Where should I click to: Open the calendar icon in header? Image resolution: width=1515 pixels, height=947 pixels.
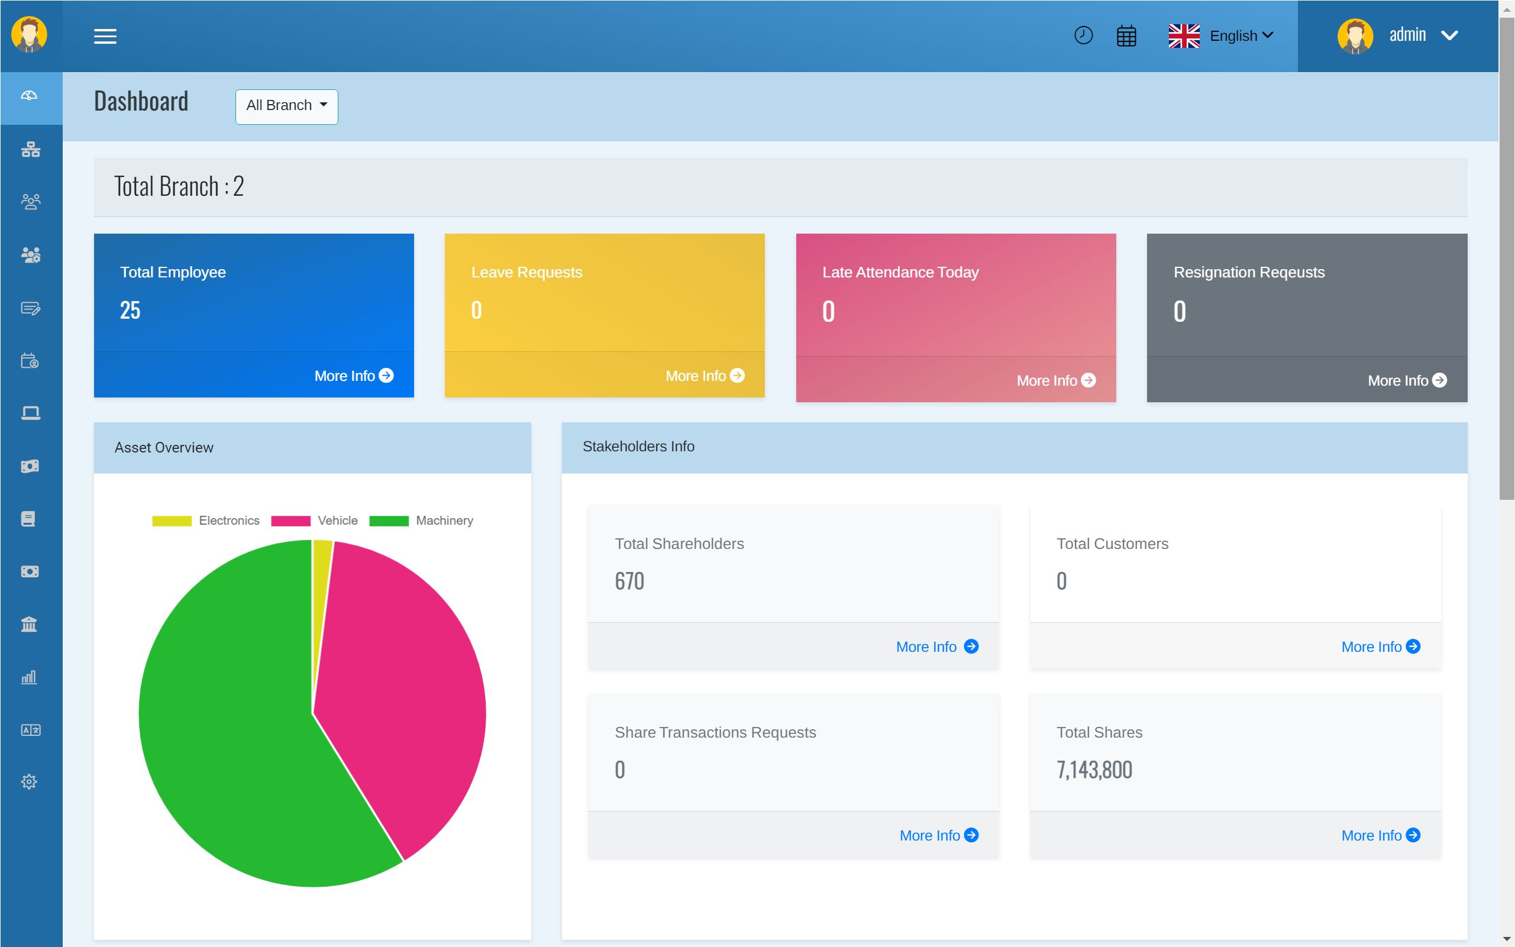(1126, 36)
